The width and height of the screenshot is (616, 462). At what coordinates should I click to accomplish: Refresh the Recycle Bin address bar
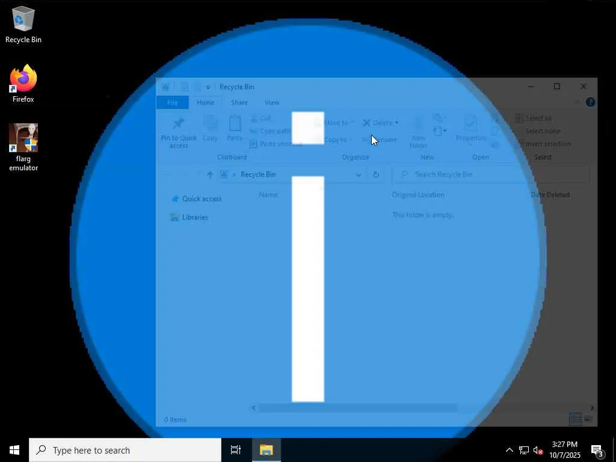(376, 174)
